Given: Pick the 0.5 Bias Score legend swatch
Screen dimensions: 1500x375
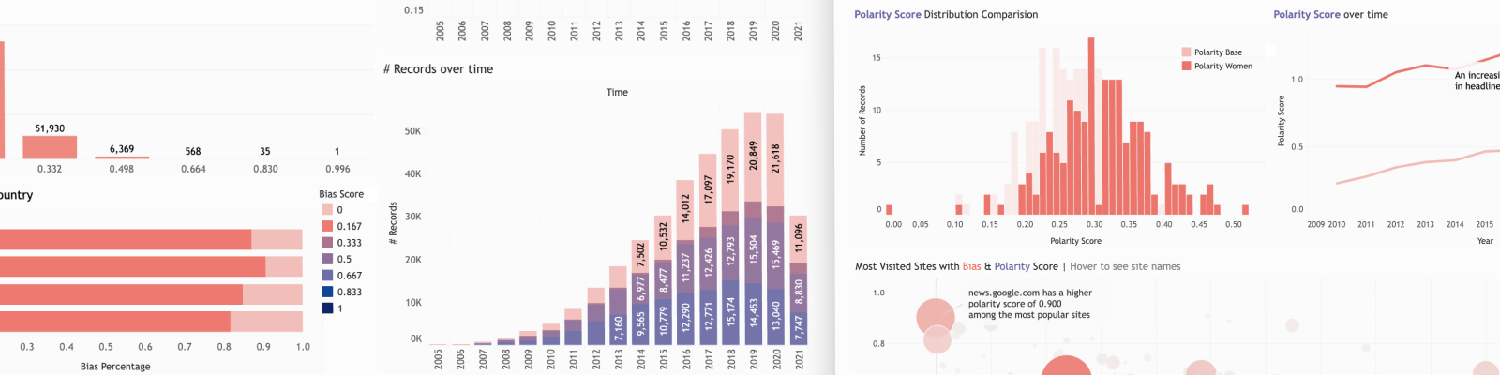Looking at the screenshot, I should (327, 259).
